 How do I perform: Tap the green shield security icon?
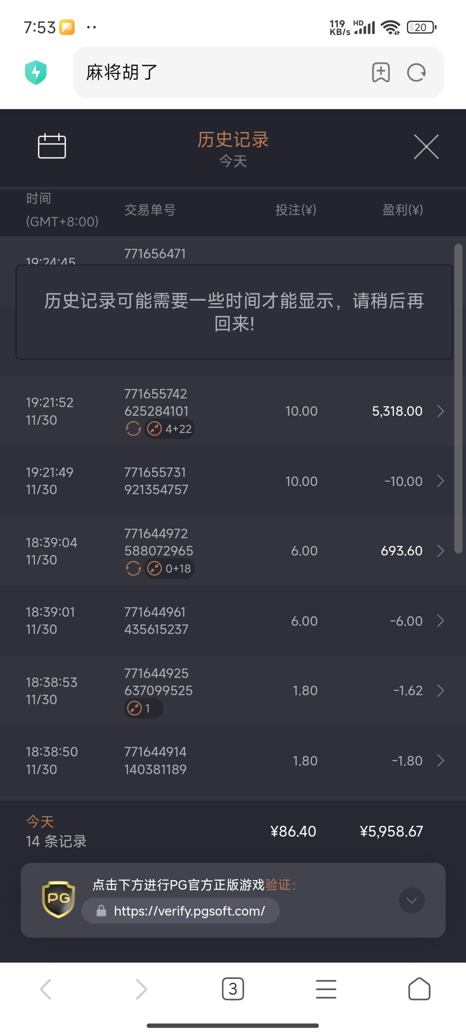coord(36,72)
